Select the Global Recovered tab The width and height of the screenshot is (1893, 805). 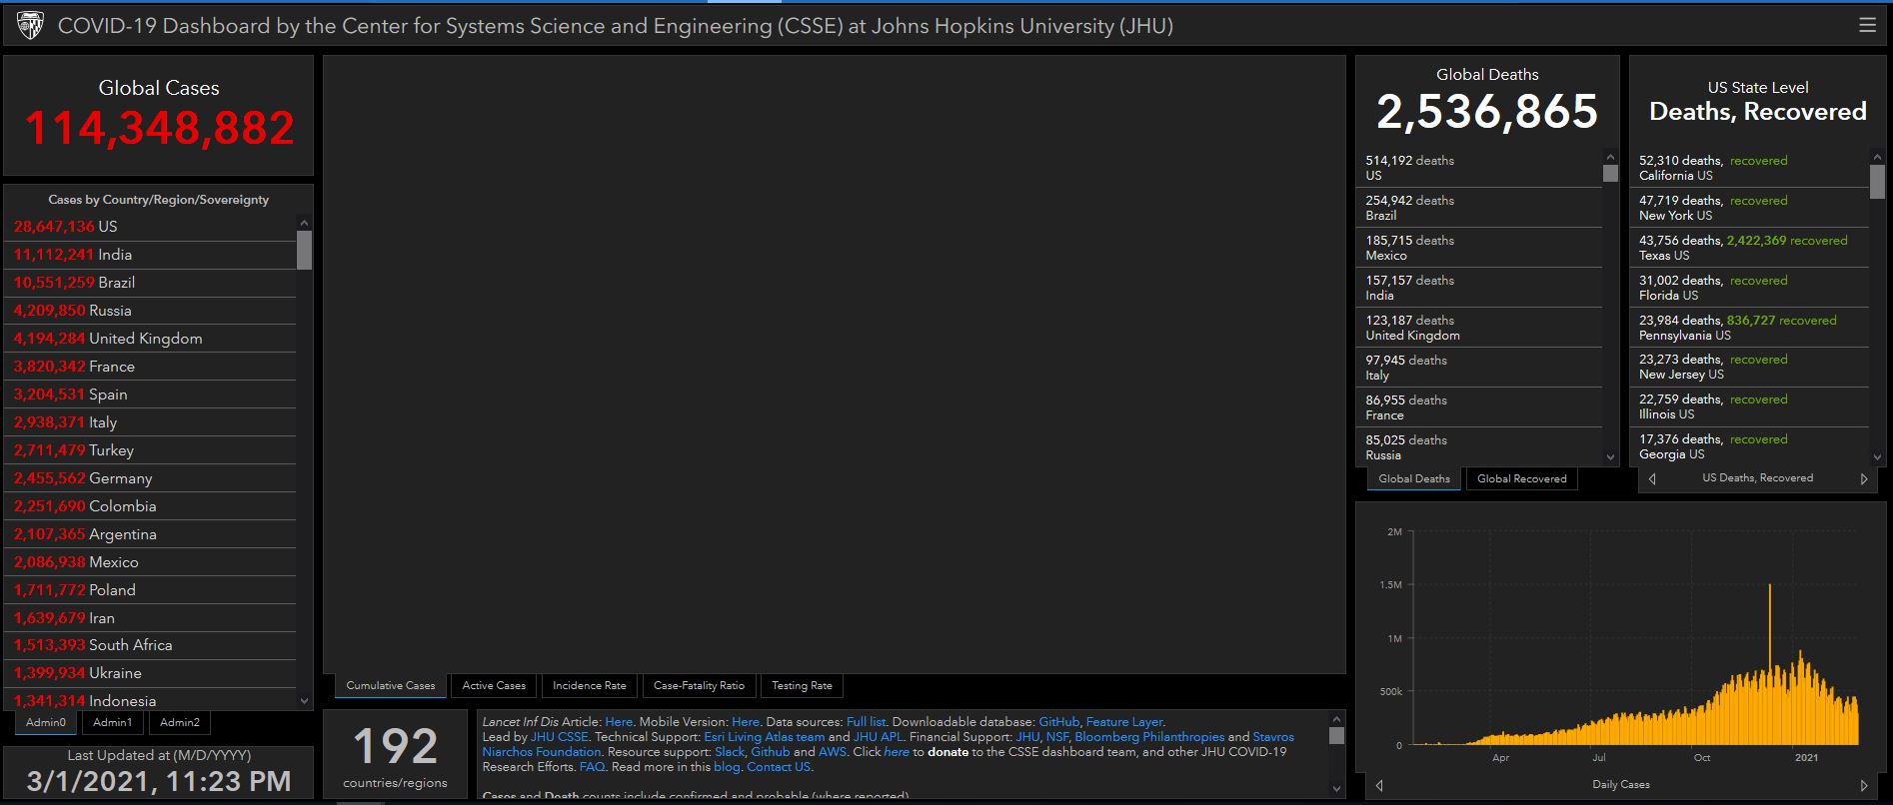tap(1521, 478)
